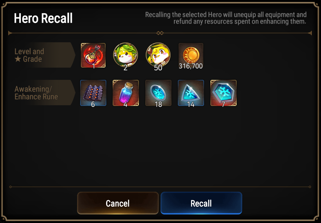Select the pentagon ice rune with 7
Screen dimensions: 321x223
[223, 93]
